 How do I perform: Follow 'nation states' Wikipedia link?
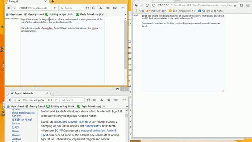[93, 126]
